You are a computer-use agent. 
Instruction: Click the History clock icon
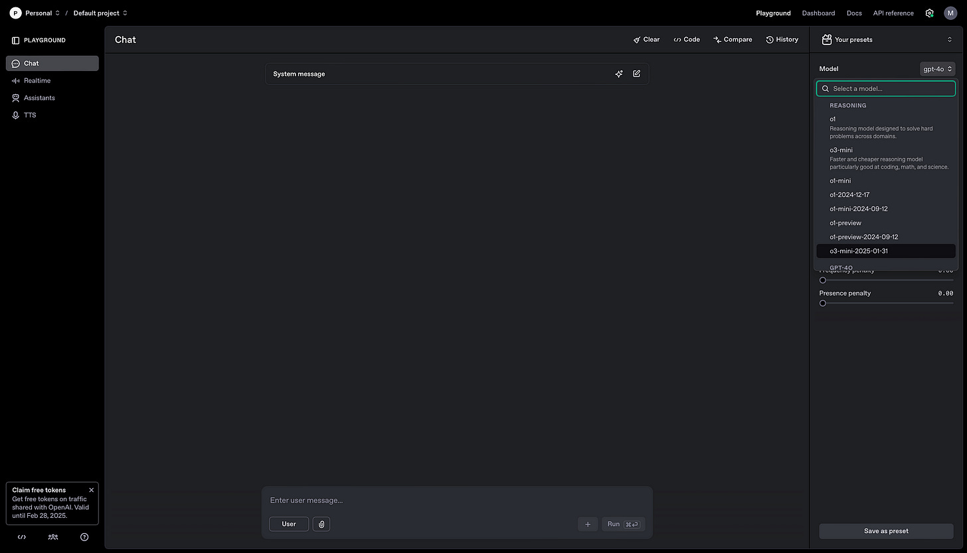pos(770,40)
